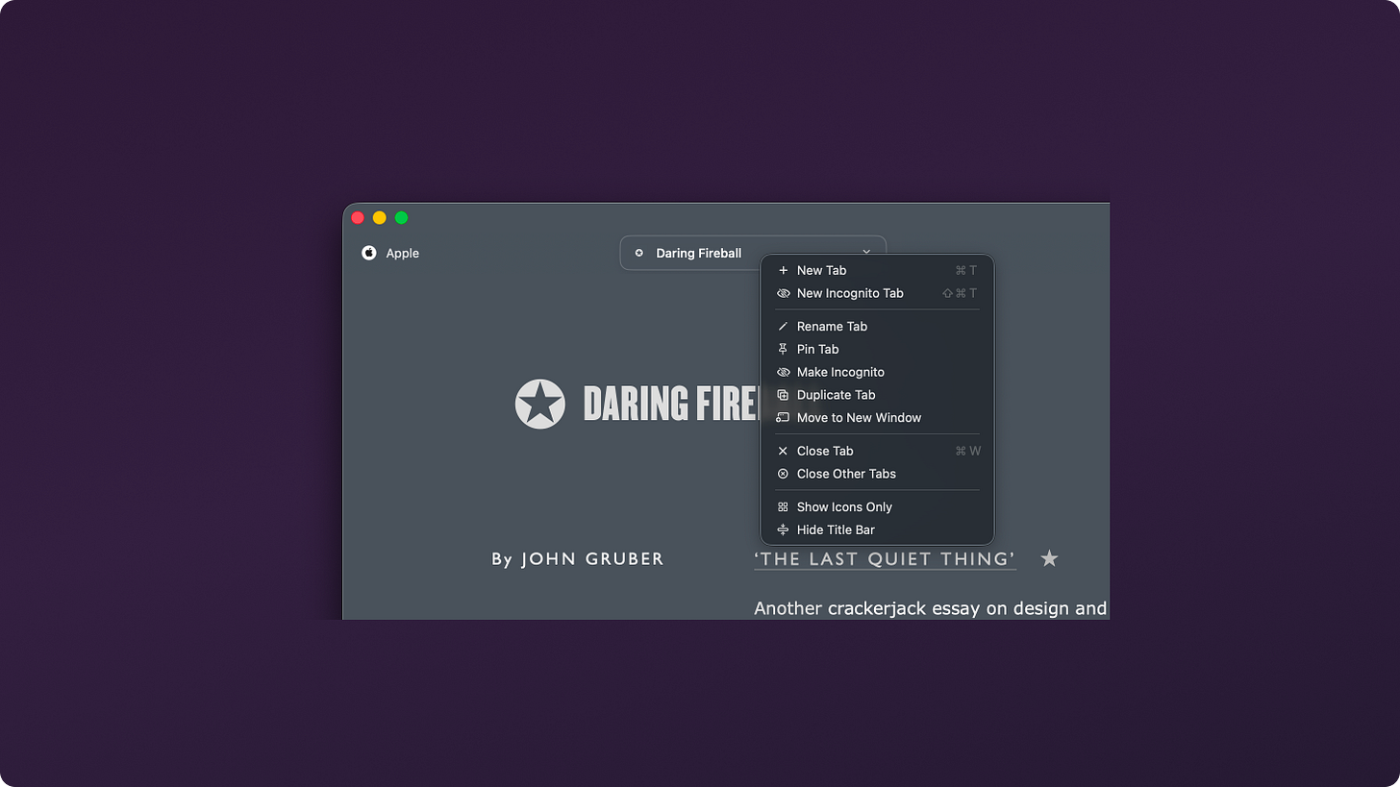Open 'The Last Quiet Thing' link
Screen dimensions: 1400x787
click(x=885, y=559)
